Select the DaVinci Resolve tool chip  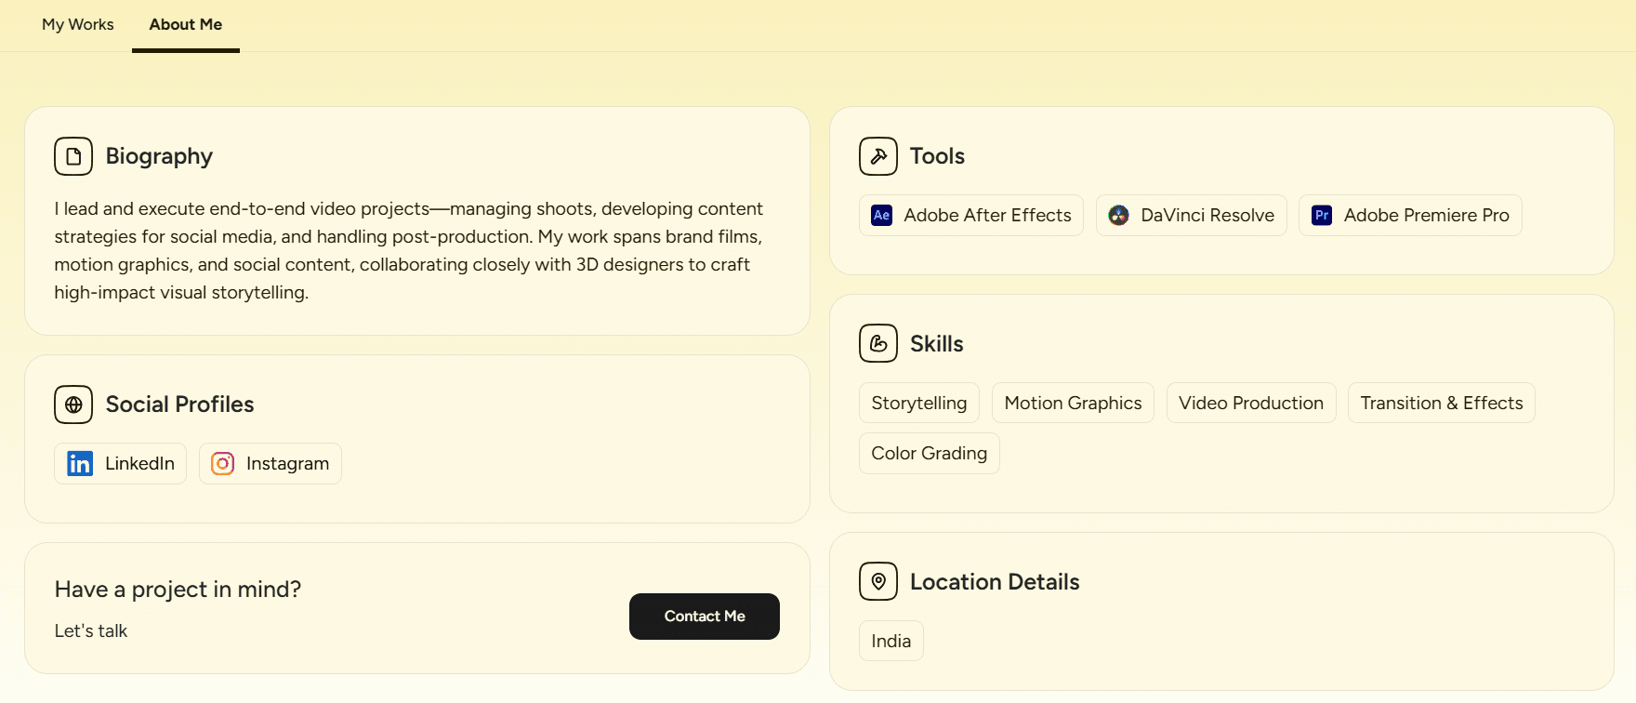pyautogui.click(x=1192, y=215)
